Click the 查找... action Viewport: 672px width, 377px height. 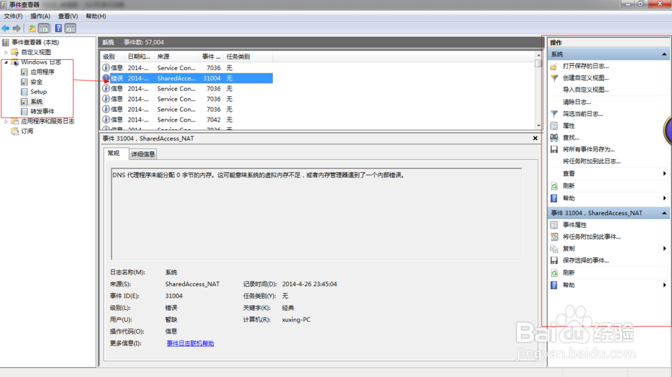[x=571, y=138]
